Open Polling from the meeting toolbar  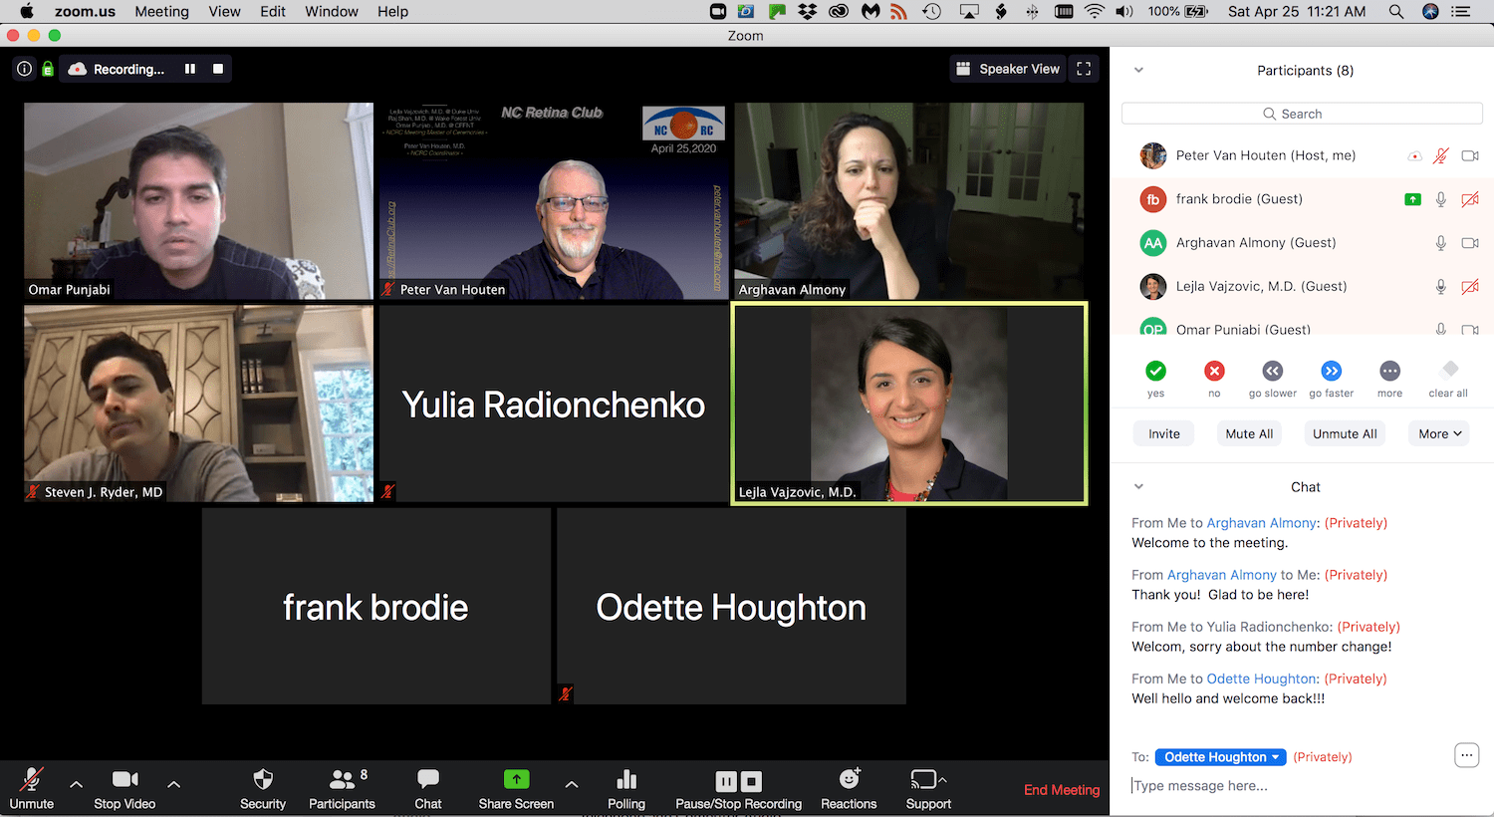pyautogui.click(x=625, y=779)
